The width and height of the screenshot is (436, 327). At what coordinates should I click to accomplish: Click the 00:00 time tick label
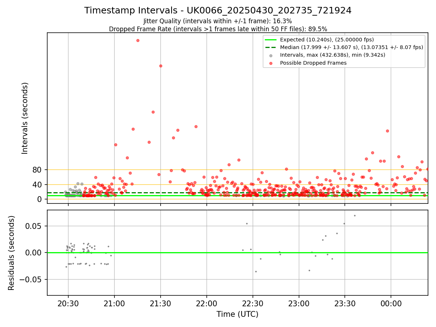[391, 303]
